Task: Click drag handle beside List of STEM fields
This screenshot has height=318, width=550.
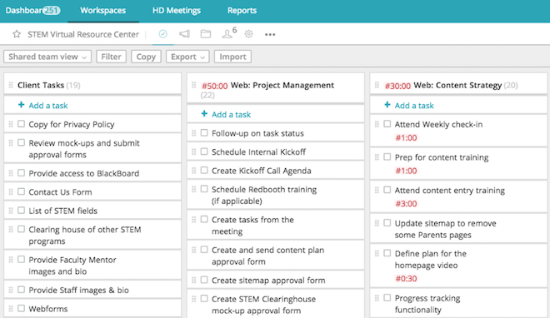Action: coord(11,211)
